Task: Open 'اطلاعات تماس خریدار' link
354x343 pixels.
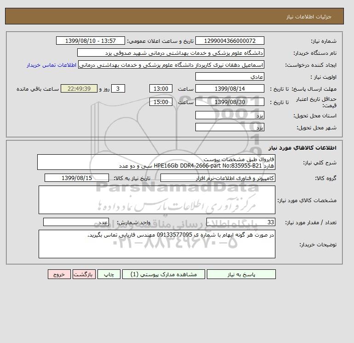Action: click(51, 65)
